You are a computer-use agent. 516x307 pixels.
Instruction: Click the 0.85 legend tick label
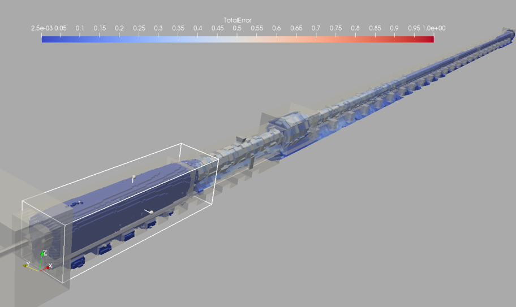pyautogui.click(x=375, y=28)
